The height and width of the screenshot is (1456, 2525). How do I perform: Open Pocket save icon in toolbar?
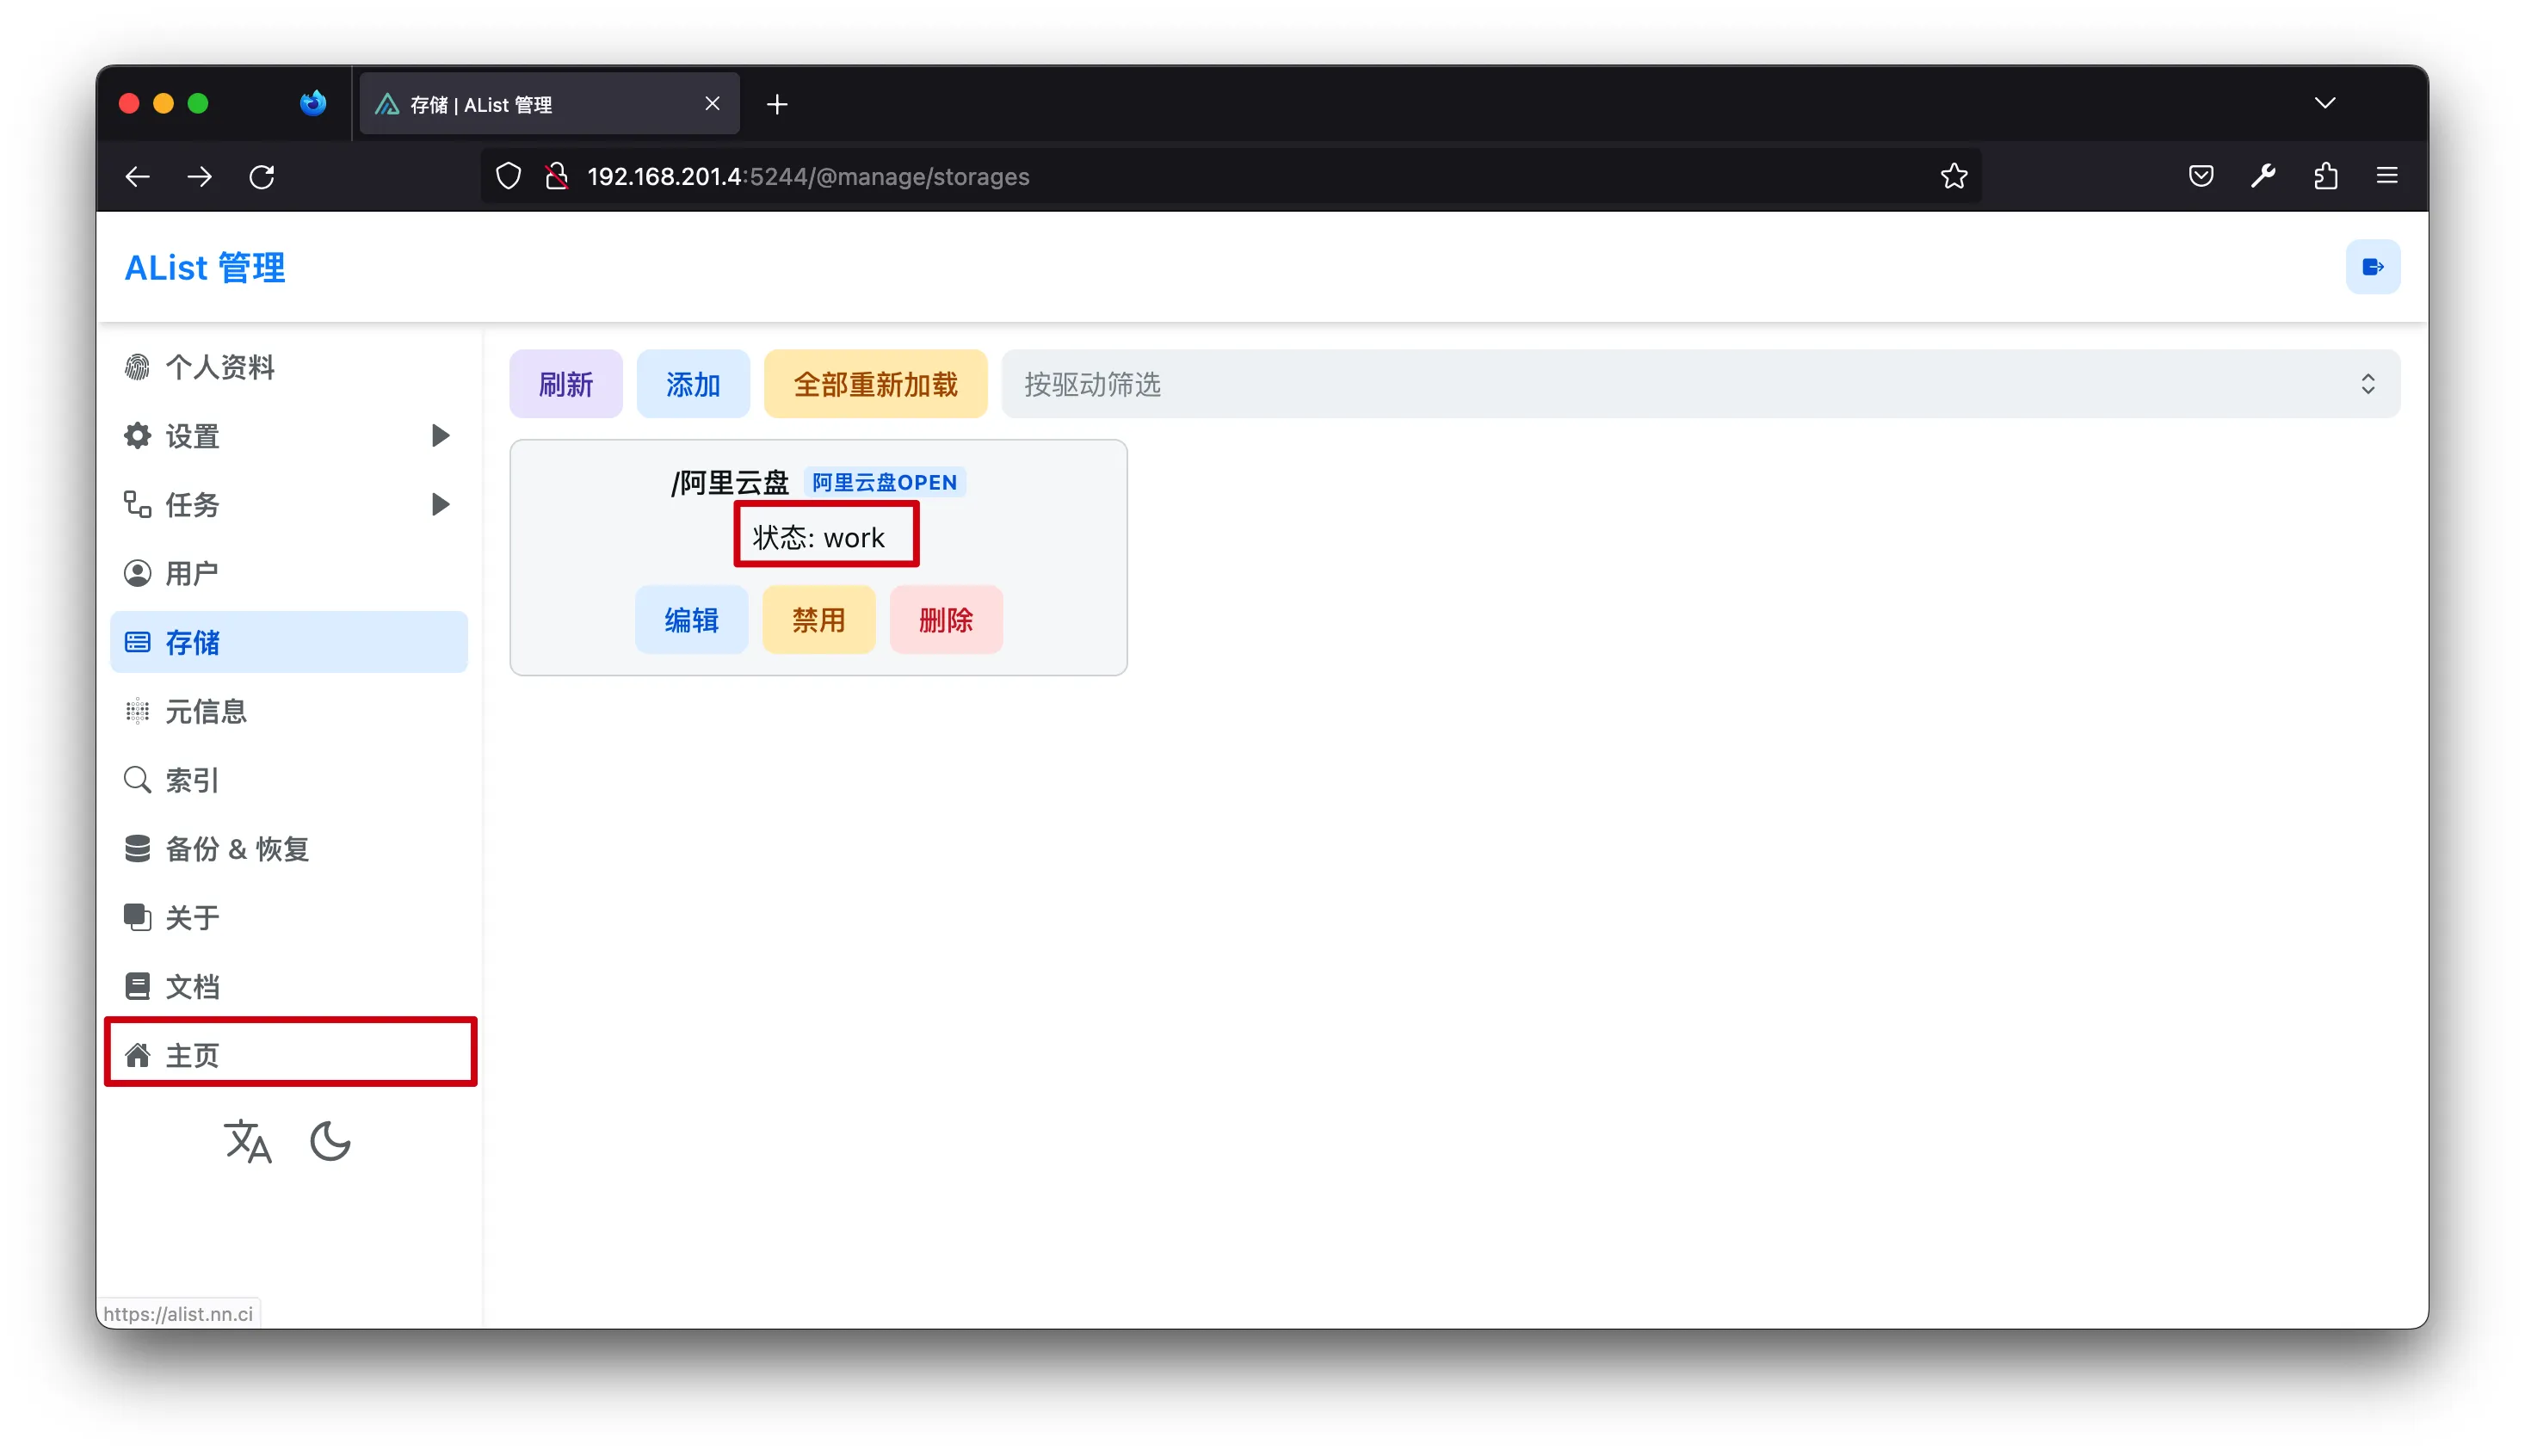coord(2200,176)
